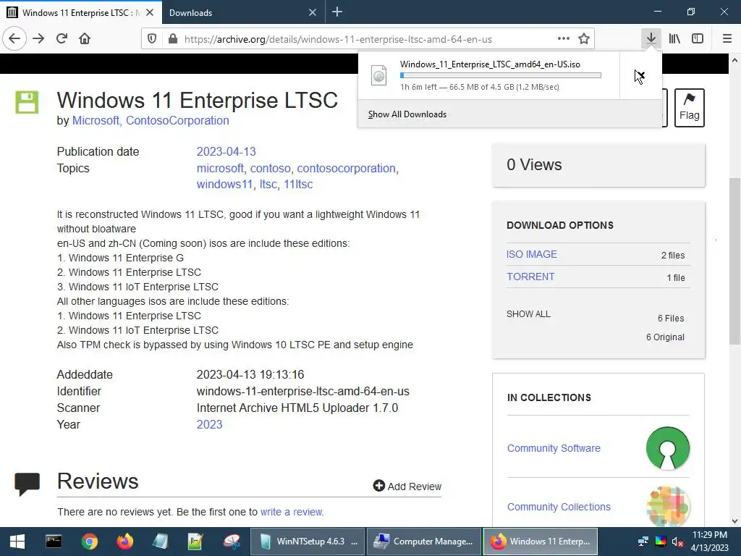Show sidebars icon in toolbar
Image resolution: width=741 pixels, height=556 pixels.
click(x=698, y=39)
